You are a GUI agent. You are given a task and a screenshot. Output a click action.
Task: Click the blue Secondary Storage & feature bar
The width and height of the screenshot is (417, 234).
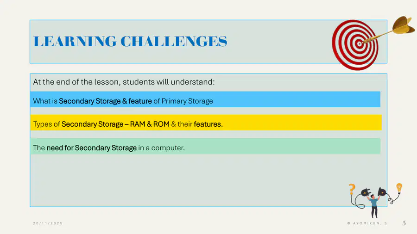(205, 99)
